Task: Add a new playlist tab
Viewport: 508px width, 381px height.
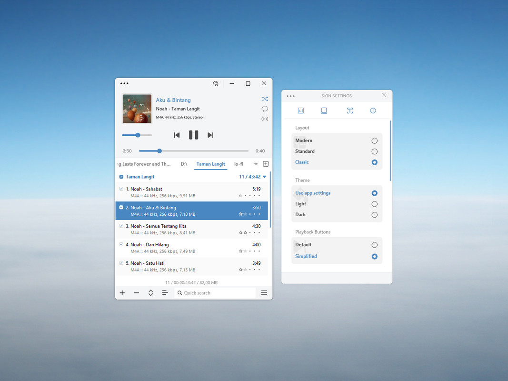Action: point(266,164)
